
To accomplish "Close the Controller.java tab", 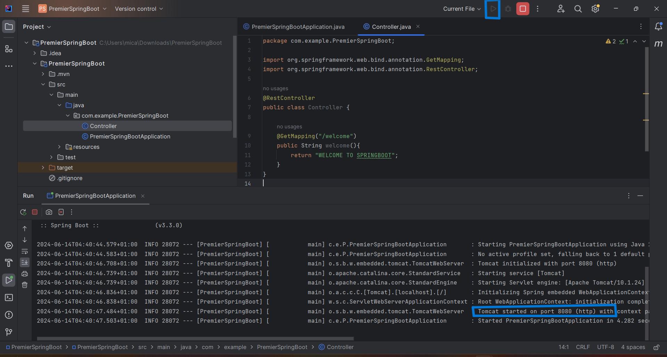I will click(x=418, y=26).
